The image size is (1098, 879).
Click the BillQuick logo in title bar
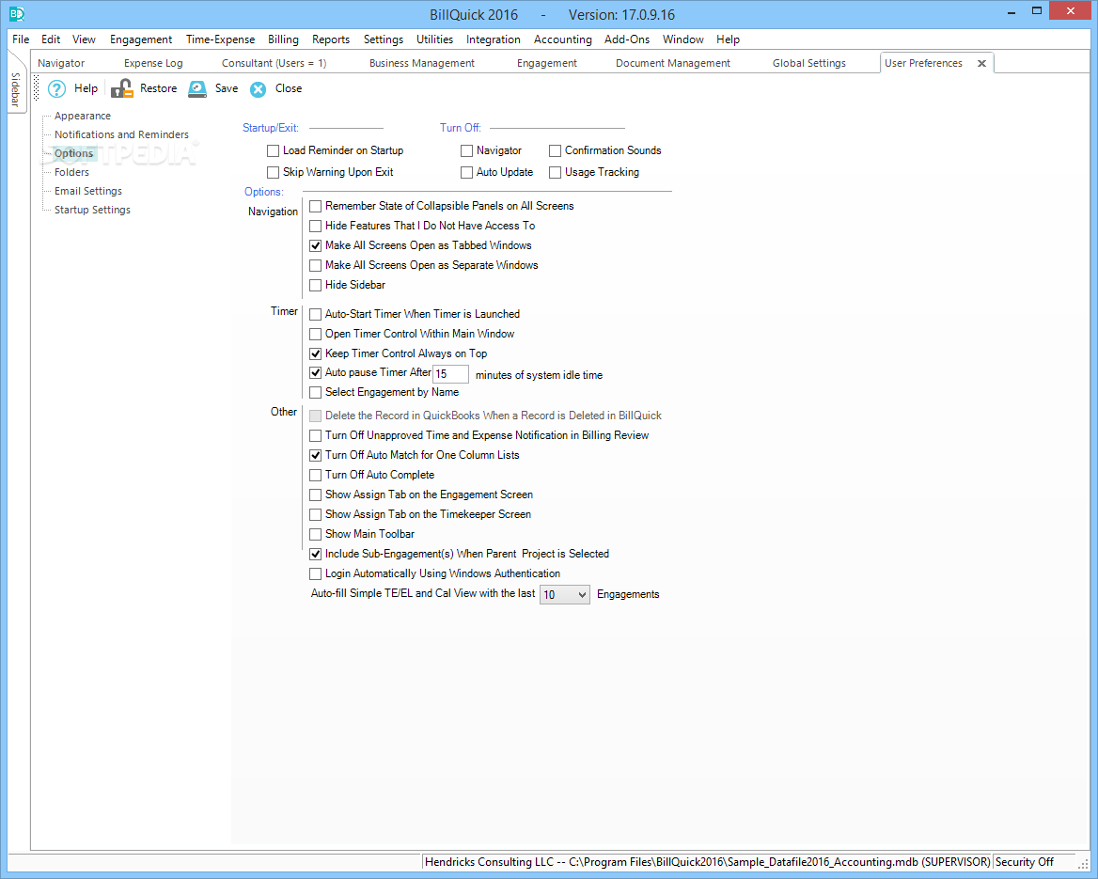point(16,13)
